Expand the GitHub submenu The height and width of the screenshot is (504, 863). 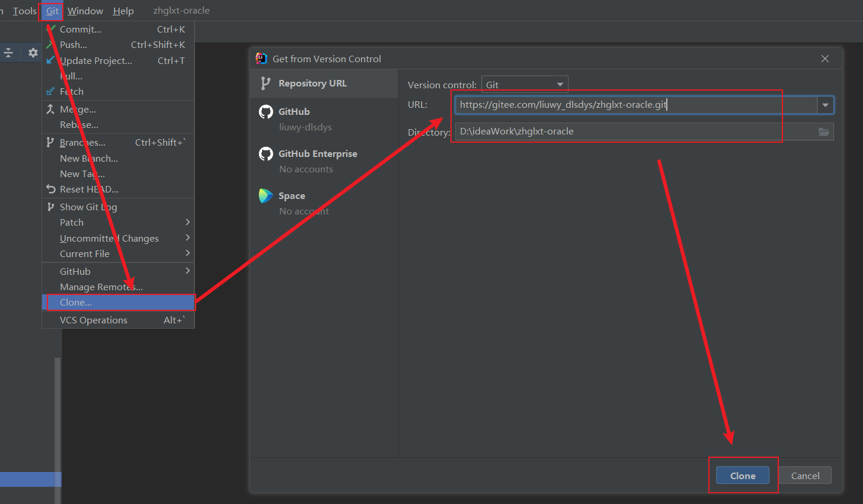point(118,271)
